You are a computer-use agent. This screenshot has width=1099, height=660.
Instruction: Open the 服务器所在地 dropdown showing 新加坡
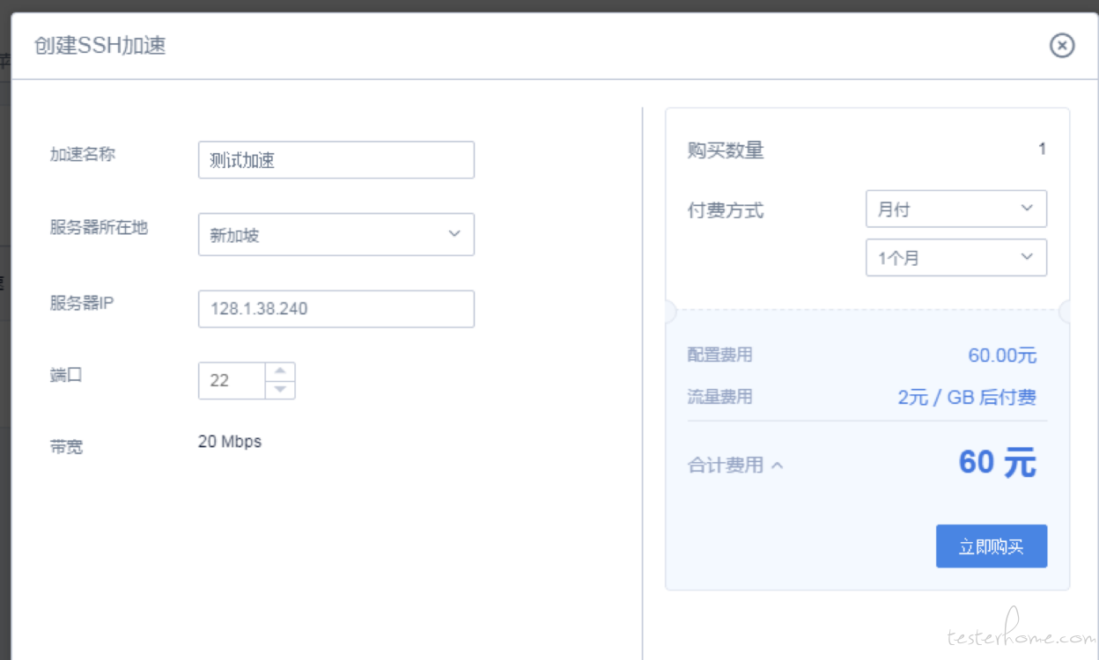(x=336, y=234)
